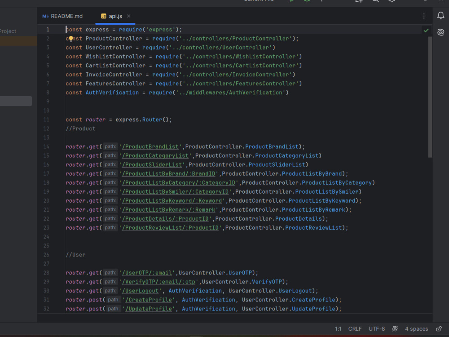This screenshot has height=337, width=449.
Task: Click the //Product comment on line 12
Action: [80, 129]
